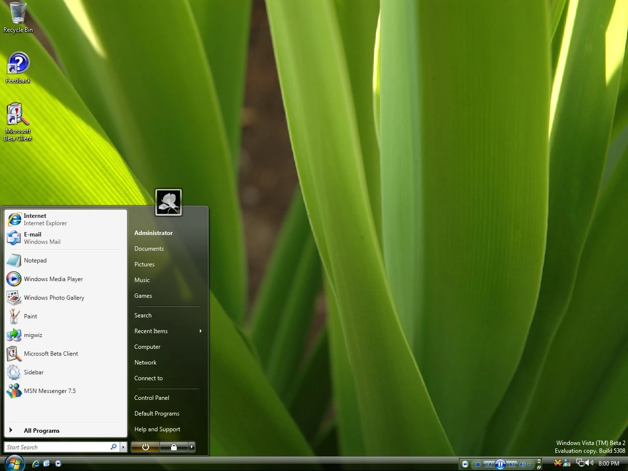Open Microsoft Beta Client in Start menu list
The image size is (628, 471).
point(66,354)
